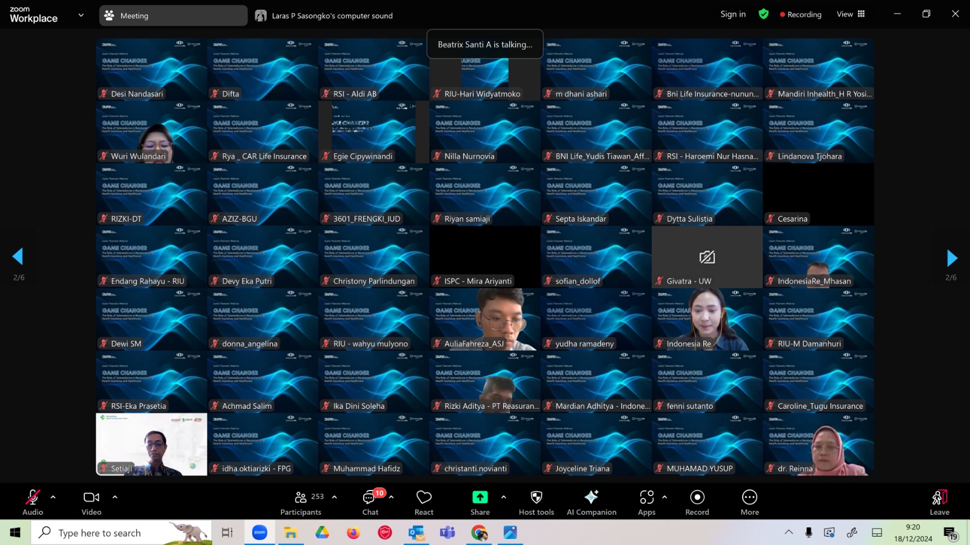Select the Meeting tab
Screen dimensions: 970x545
click(173, 16)
